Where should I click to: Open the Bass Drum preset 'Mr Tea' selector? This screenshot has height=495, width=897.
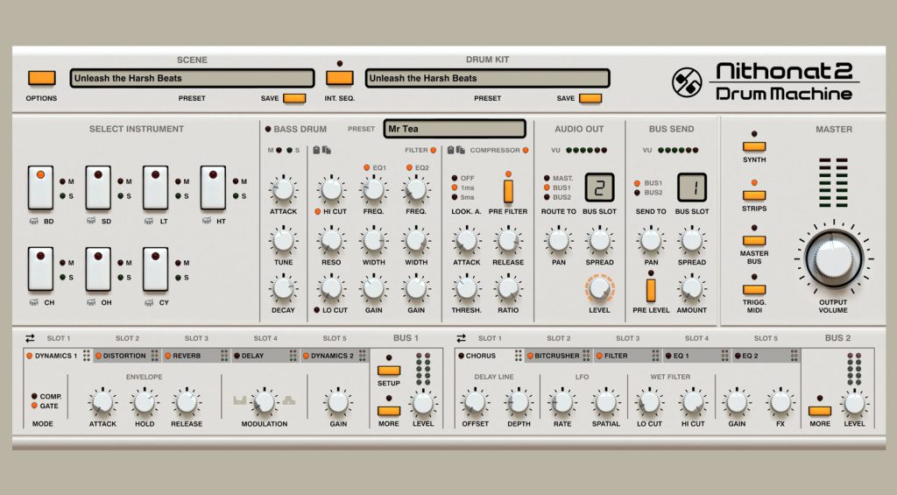pyautogui.click(x=455, y=129)
